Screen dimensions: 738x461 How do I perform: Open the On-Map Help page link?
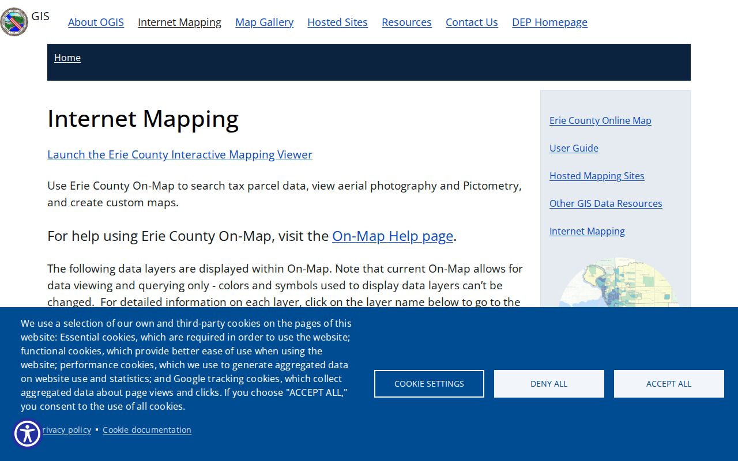(393, 236)
